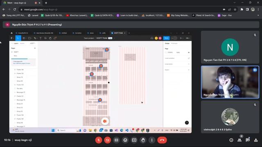Open Figma present play dropdown

[181, 38]
